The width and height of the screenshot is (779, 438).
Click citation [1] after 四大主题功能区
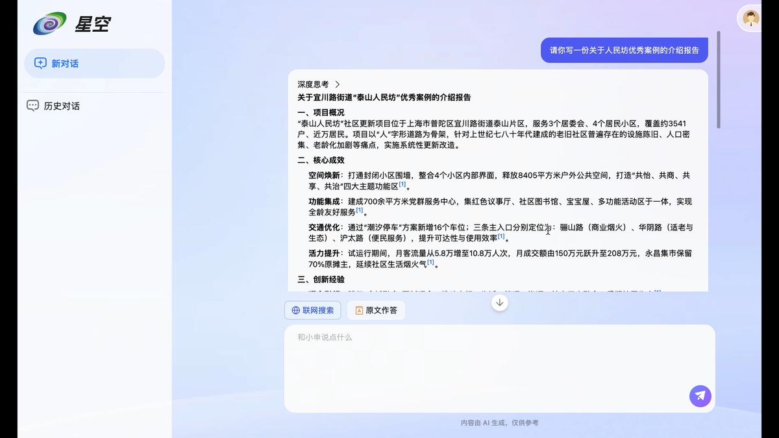point(402,184)
